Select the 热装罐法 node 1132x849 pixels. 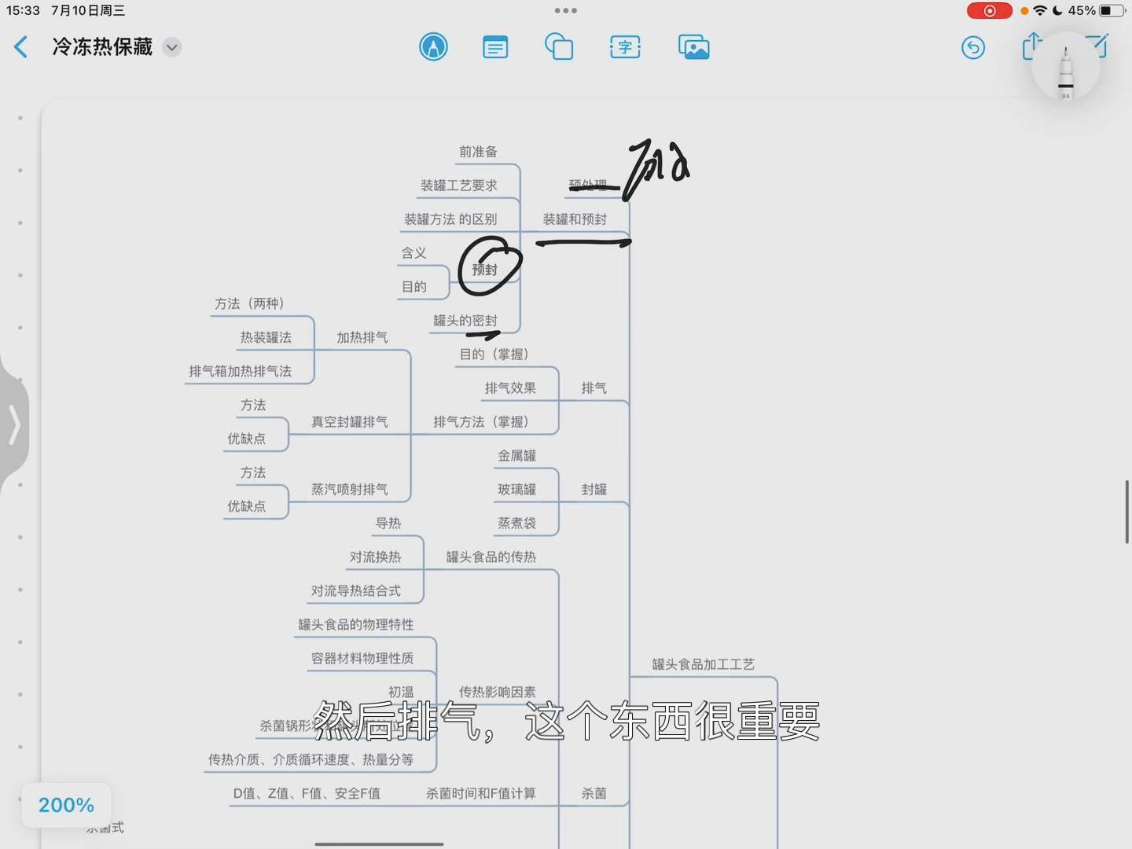point(266,337)
